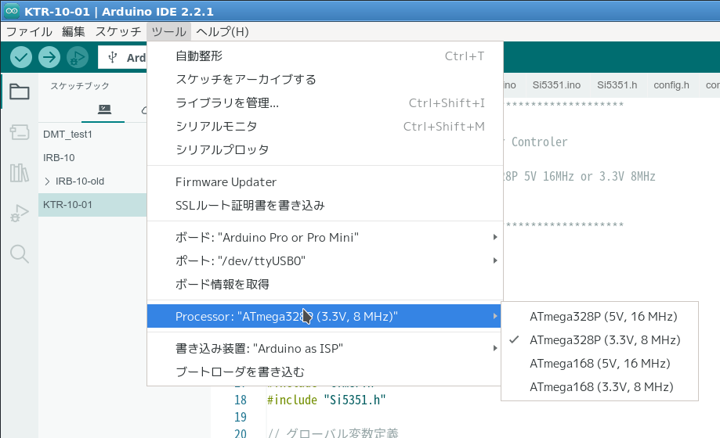
Task: Open the Sketchbook folder icon in sidebar
Action: click(20, 92)
